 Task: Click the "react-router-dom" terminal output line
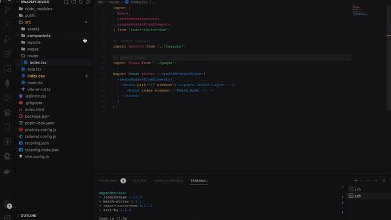(126, 206)
